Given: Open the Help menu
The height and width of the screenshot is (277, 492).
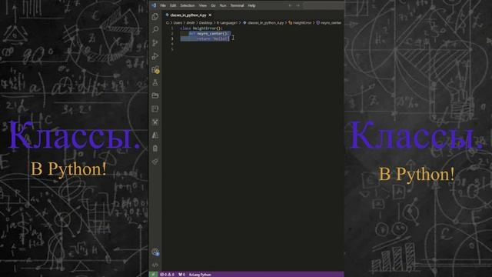Looking at the screenshot, I should (x=251, y=5).
